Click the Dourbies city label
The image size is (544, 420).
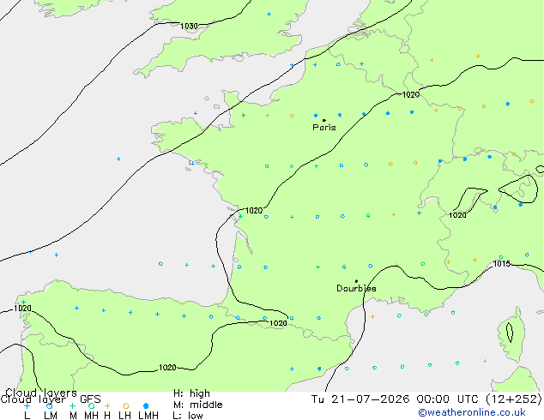pyautogui.click(x=356, y=288)
